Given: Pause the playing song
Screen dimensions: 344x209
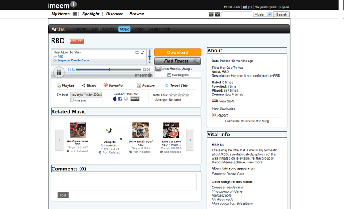Looking at the screenshot, I should [x=59, y=72].
